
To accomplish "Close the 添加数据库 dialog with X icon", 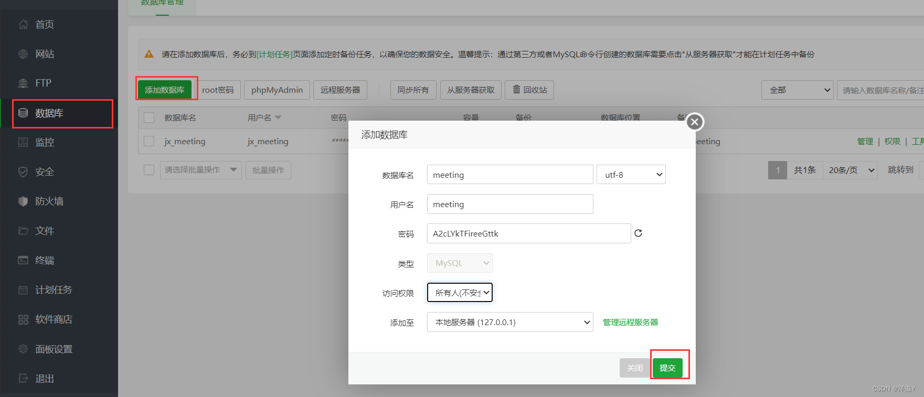I will pyautogui.click(x=695, y=122).
